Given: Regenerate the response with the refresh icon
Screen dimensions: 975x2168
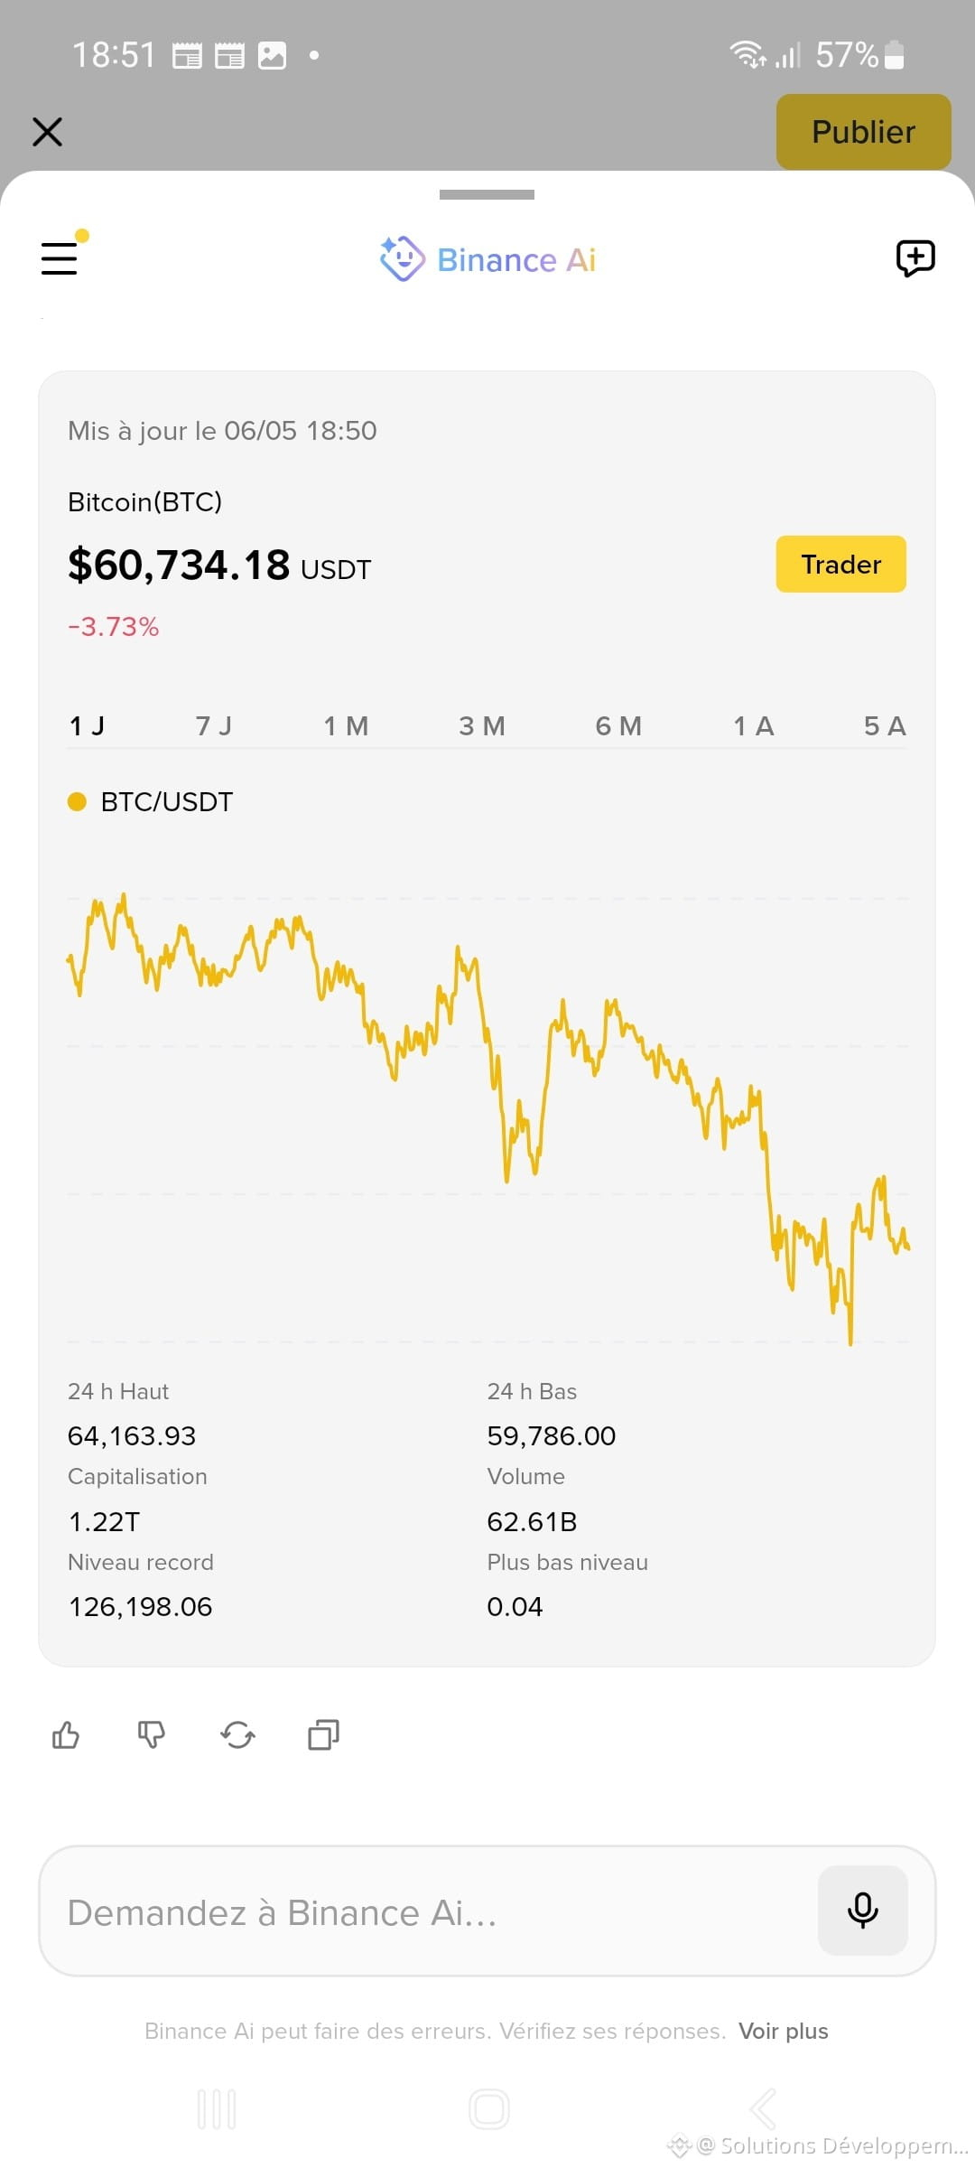Looking at the screenshot, I should pos(237,1734).
